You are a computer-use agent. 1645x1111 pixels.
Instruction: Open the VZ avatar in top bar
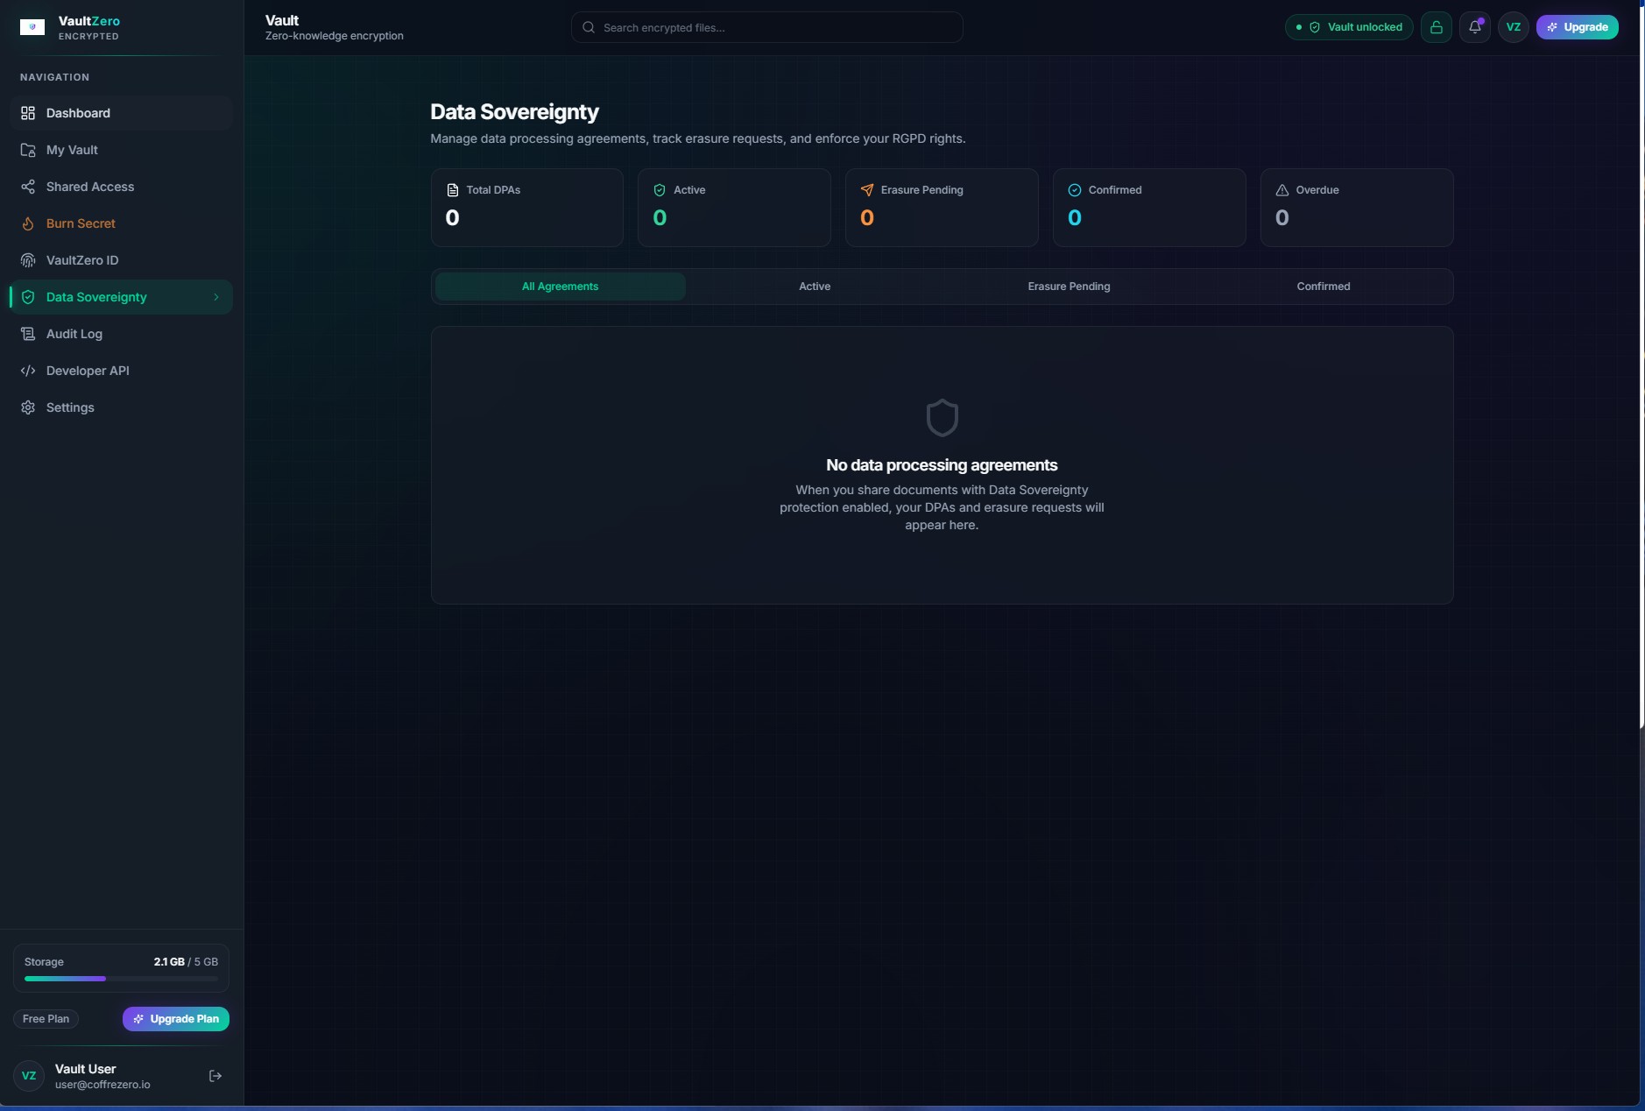pos(1513,27)
